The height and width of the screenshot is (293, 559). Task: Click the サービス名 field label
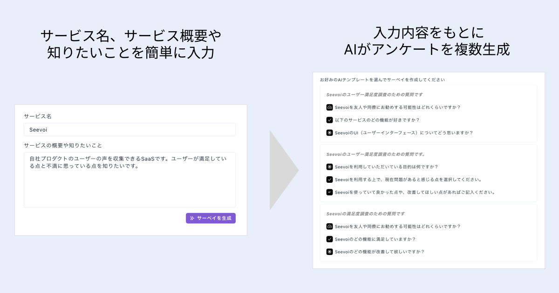[x=38, y=116]
